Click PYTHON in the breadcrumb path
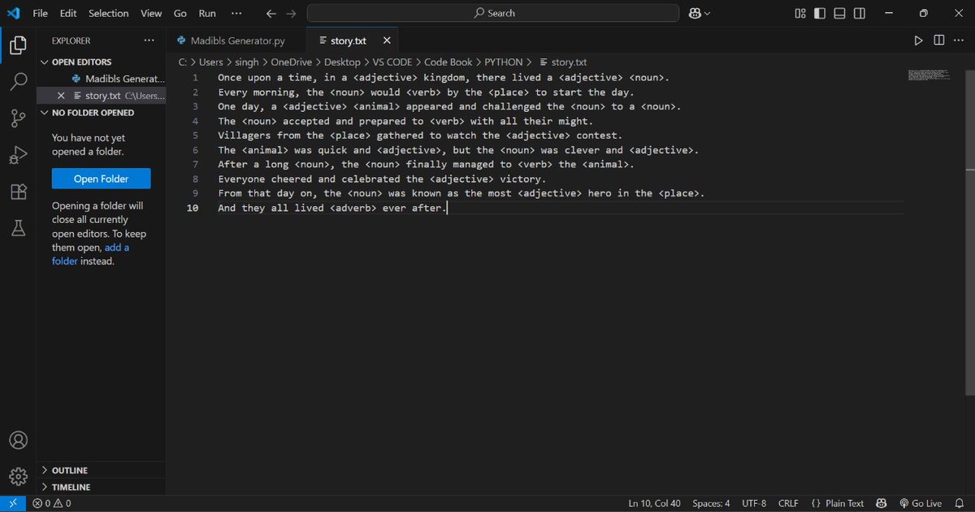 505,62
